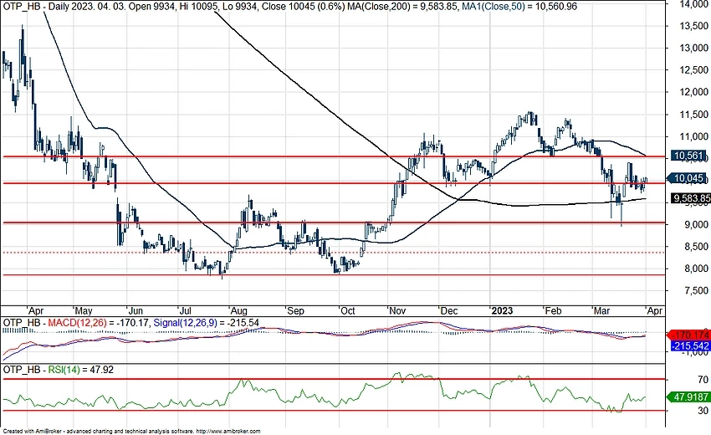711x435 pixels.
Task: Click the 11,500 price axis label
Action: click(693, 115)
